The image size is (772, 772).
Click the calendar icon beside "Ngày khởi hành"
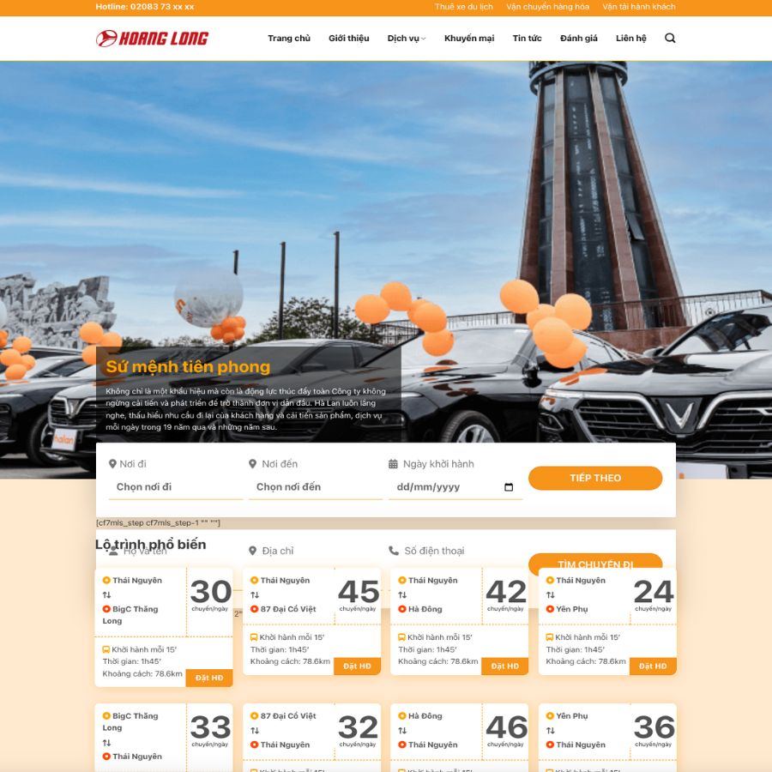(x=392, y=463)
